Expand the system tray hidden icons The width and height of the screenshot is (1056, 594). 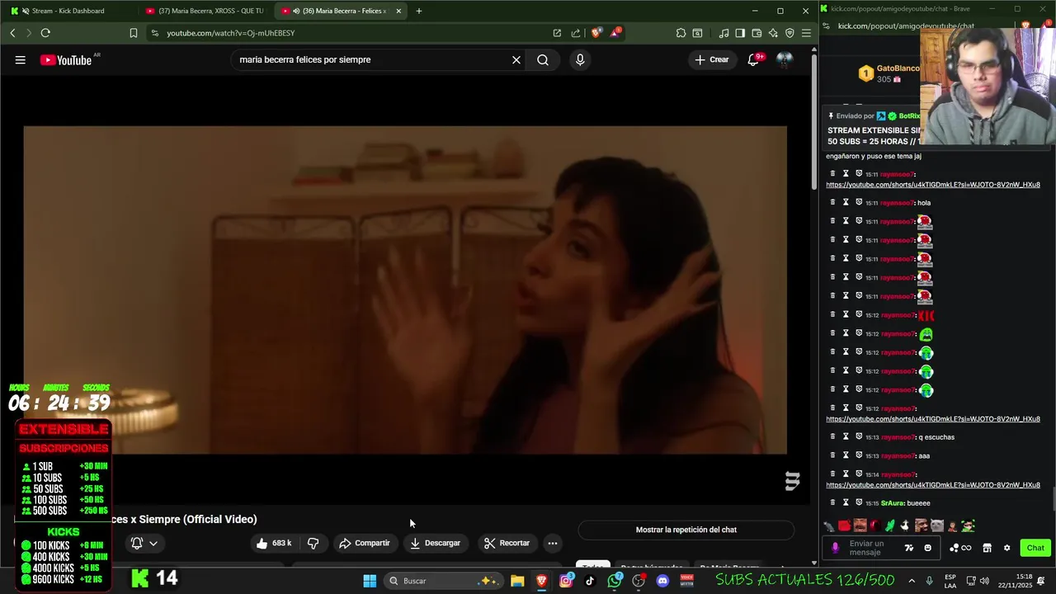click(912, 581)
